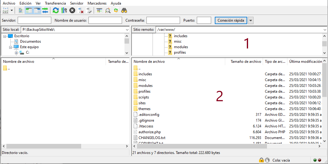Toggle remote directory tree view

coord(37,10)
